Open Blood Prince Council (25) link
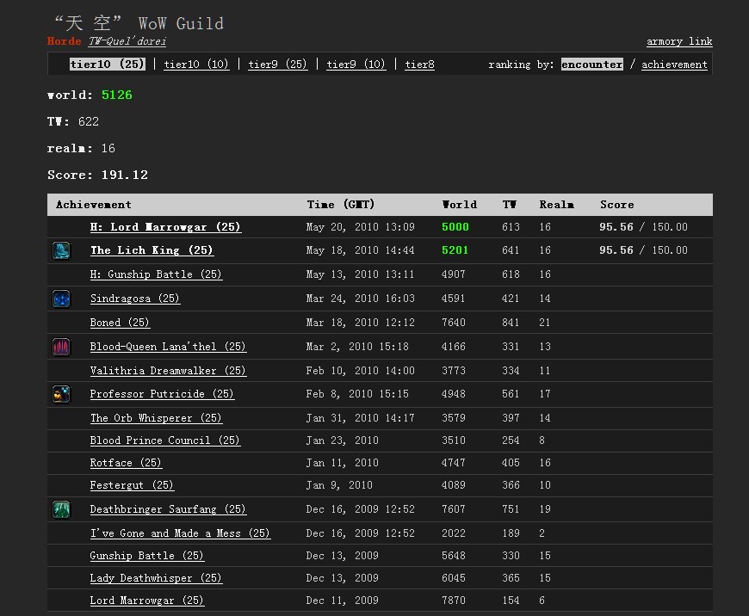Screen dimensions: 749x616 click(165, 440)
